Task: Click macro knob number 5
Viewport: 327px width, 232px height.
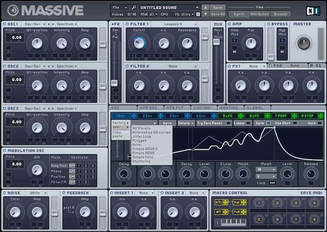Action: pos(259,219)
